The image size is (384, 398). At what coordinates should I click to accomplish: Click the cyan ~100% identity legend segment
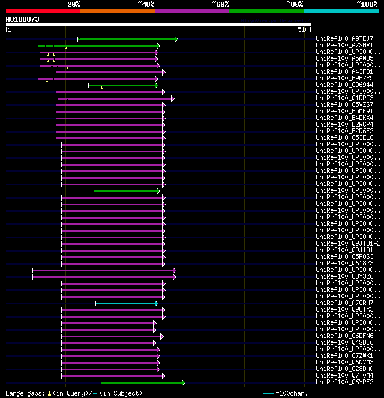point(341,11)
